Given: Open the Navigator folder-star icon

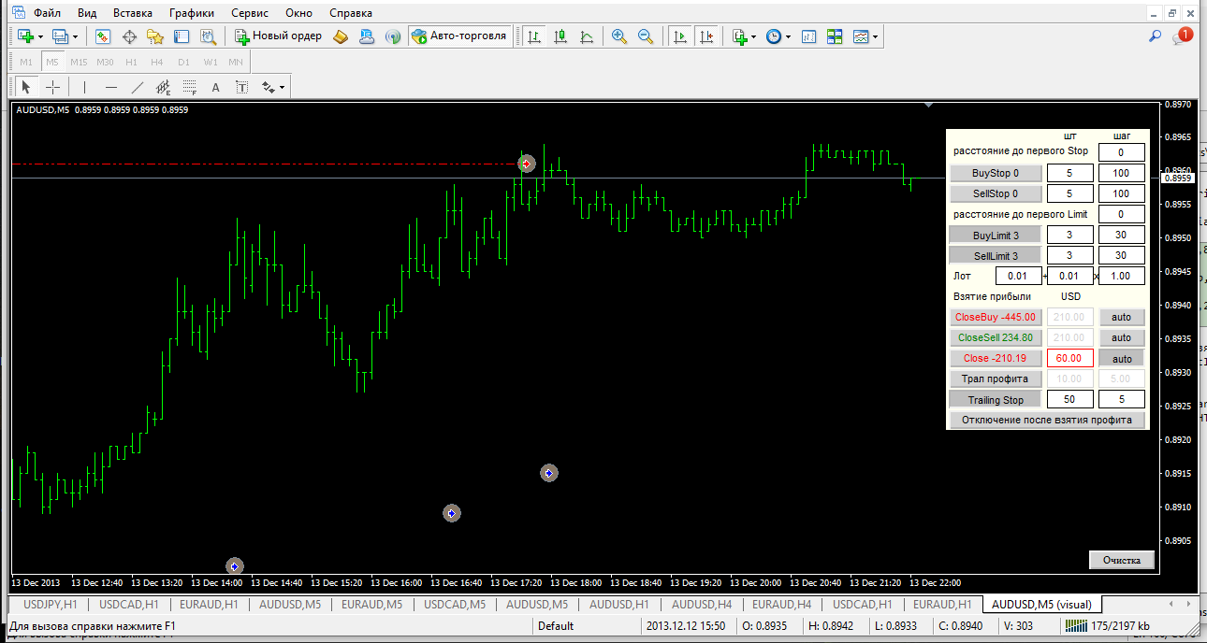Looking at the screenshot, I should (x=155, y=36).
